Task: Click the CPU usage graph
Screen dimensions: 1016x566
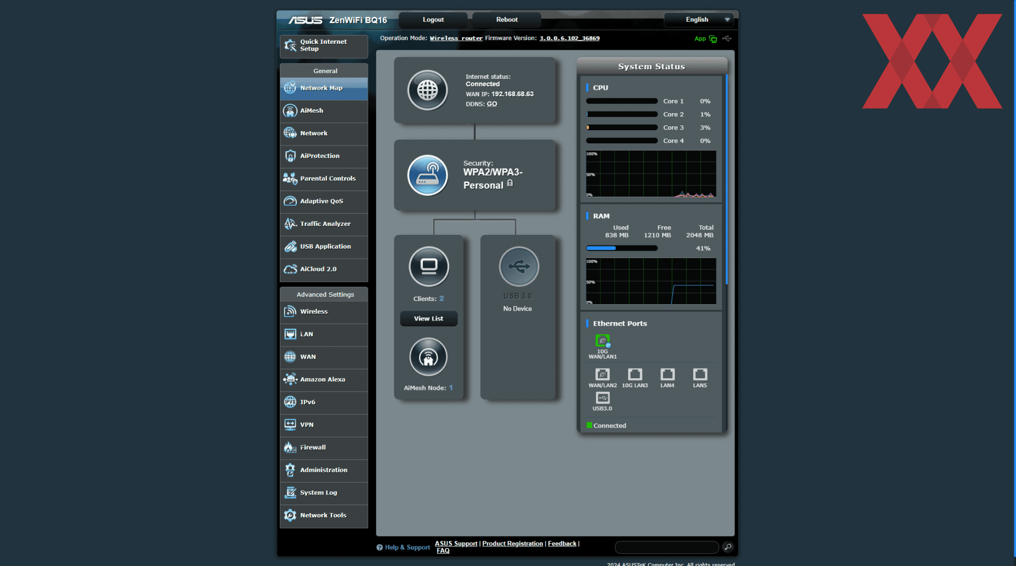Action: (x=651, y=174)
